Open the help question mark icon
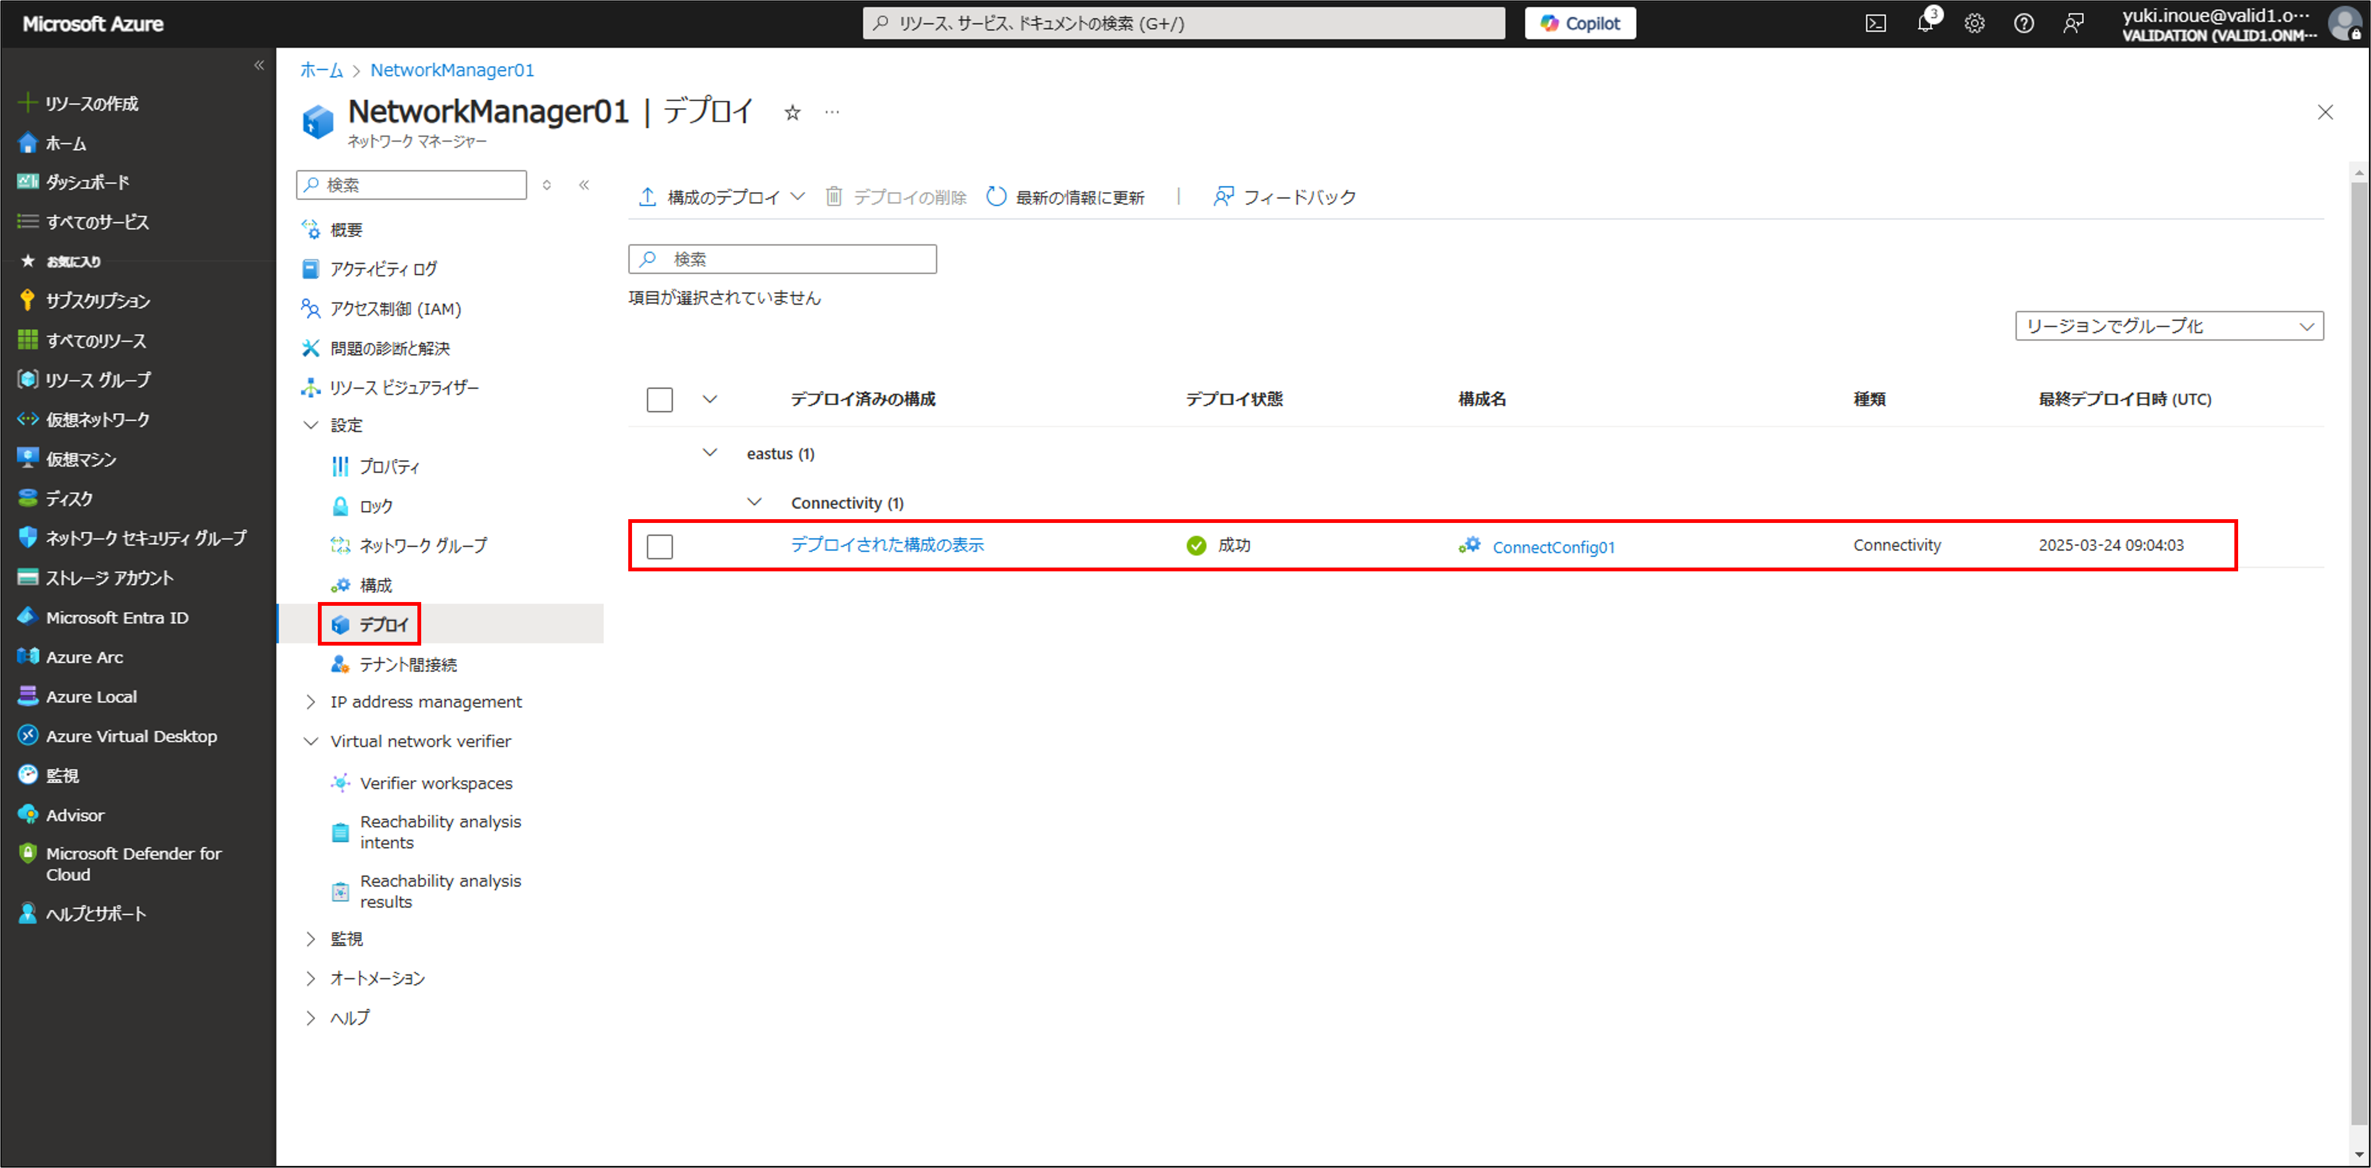This screenshot has width=2371, height=1168. (x=2023, y=24)
